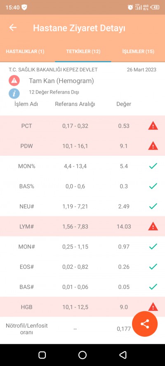The image size is (165, 366).
Task: Tap the orange share floating button
Action: point(145,324)
